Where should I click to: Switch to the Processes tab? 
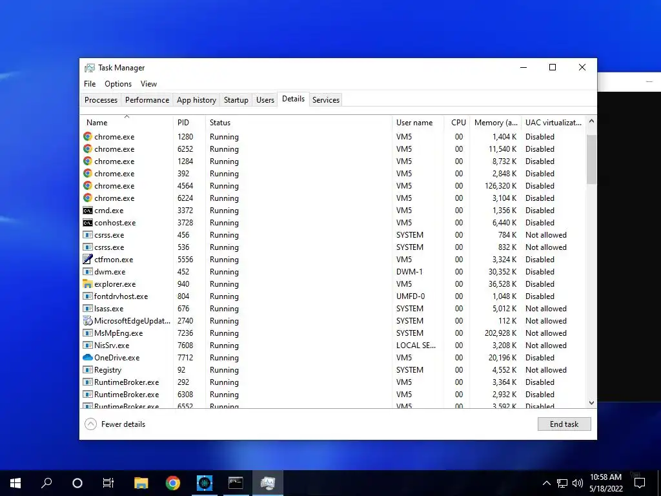click(x=101, y=100)
